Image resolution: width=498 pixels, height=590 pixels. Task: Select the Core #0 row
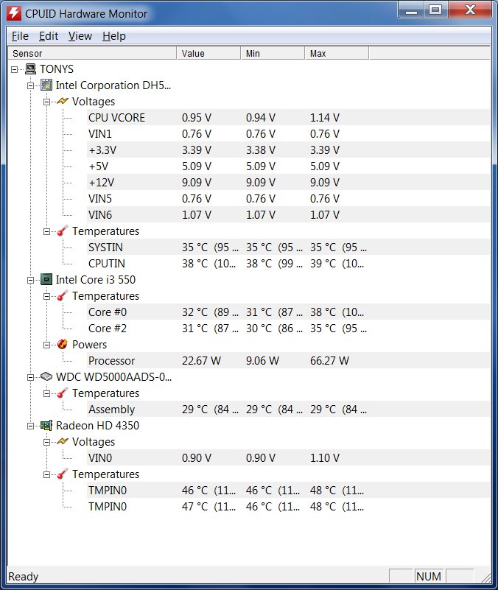click(x=288, y=312)
